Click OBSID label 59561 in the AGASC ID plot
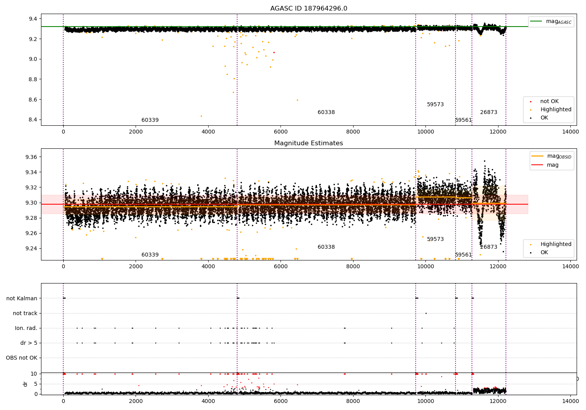 pos(463,120)
